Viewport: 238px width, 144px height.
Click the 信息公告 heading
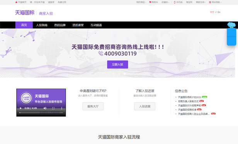tap(181, 91)
